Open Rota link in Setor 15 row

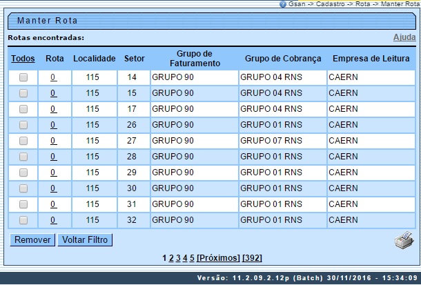(53, 93)
